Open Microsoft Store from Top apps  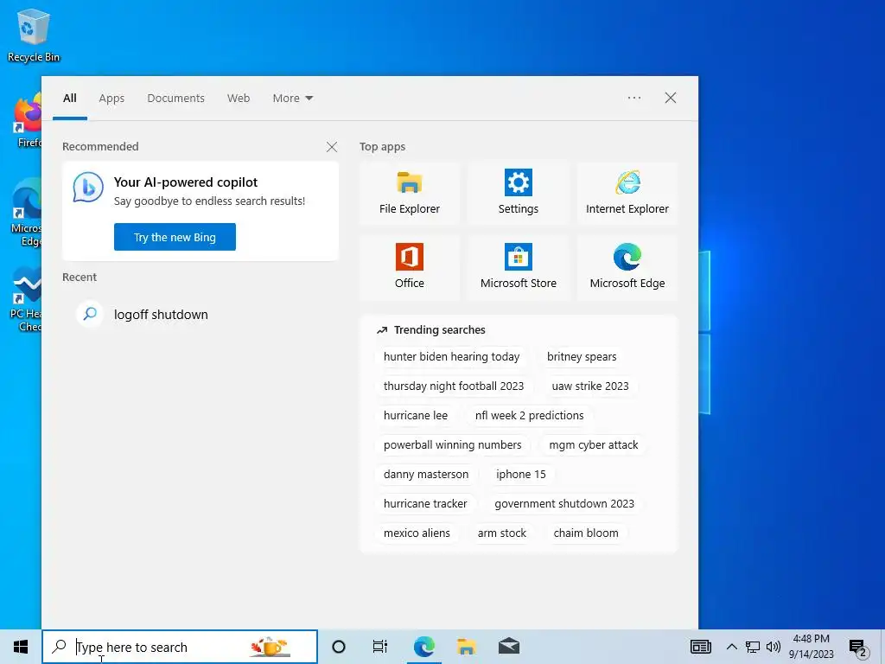coord(519,267)
